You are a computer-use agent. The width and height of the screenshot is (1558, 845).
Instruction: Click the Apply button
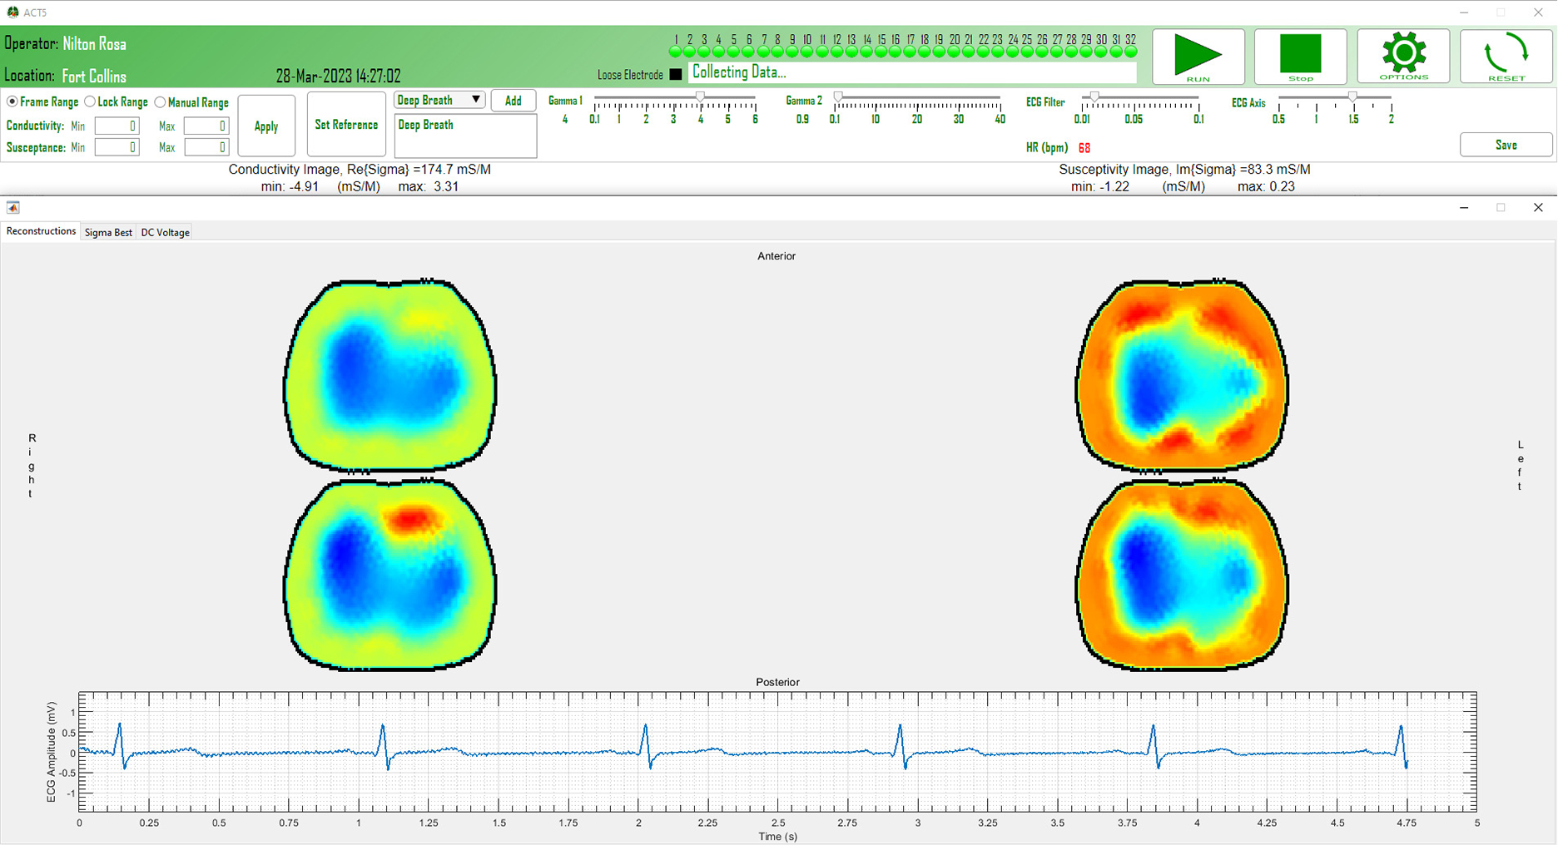click(x=266, y=126)
